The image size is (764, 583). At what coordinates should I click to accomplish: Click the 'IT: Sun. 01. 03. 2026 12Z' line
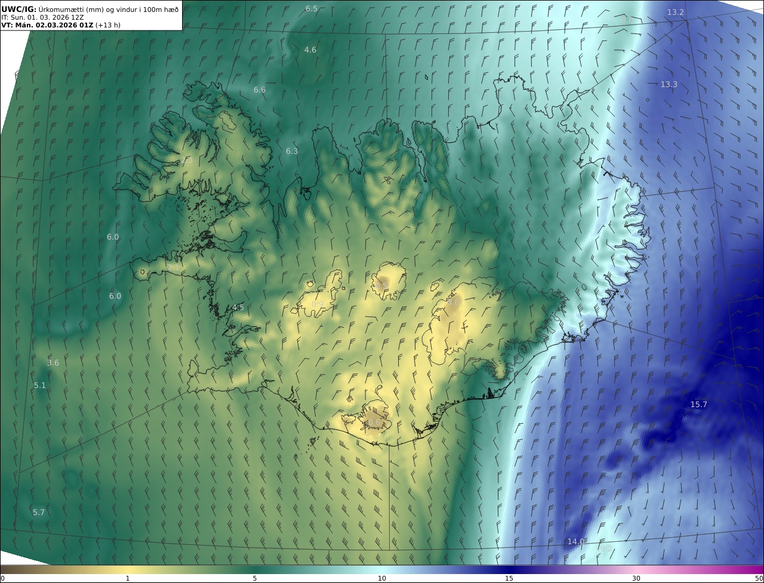(x=42, y=17)
